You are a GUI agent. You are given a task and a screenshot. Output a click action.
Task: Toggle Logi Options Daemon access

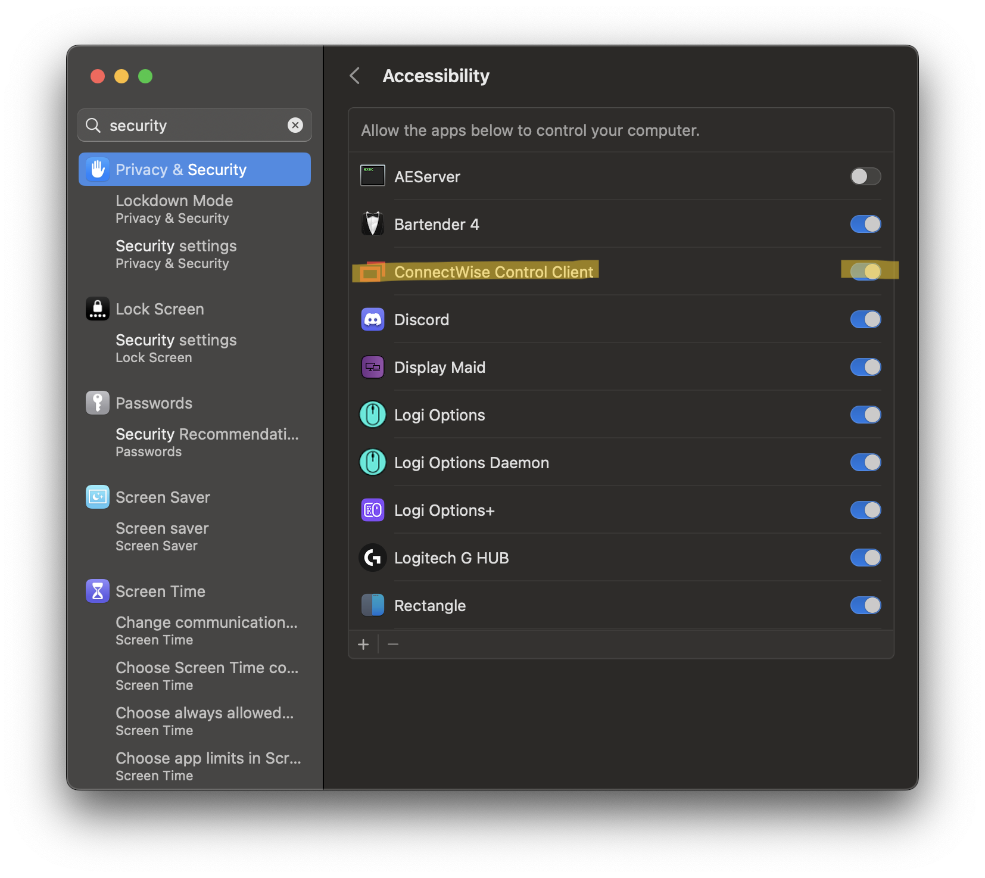click(865, 462)
